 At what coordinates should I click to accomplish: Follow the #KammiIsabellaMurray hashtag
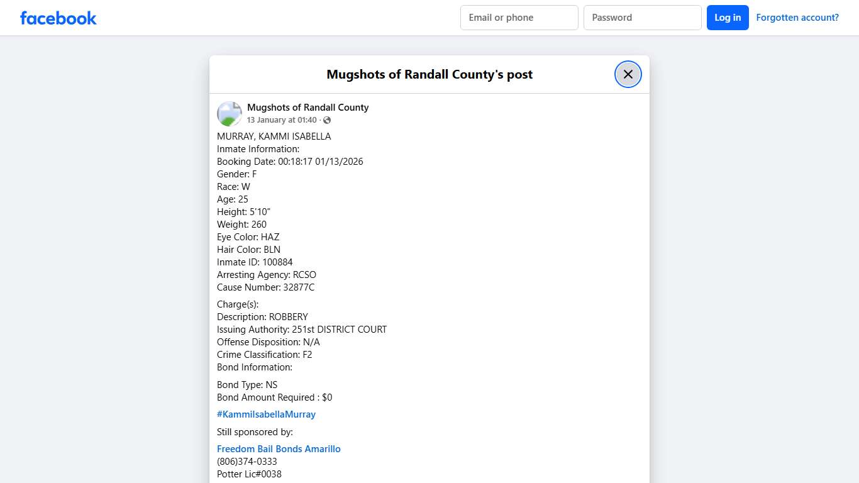tap(266, 414)
